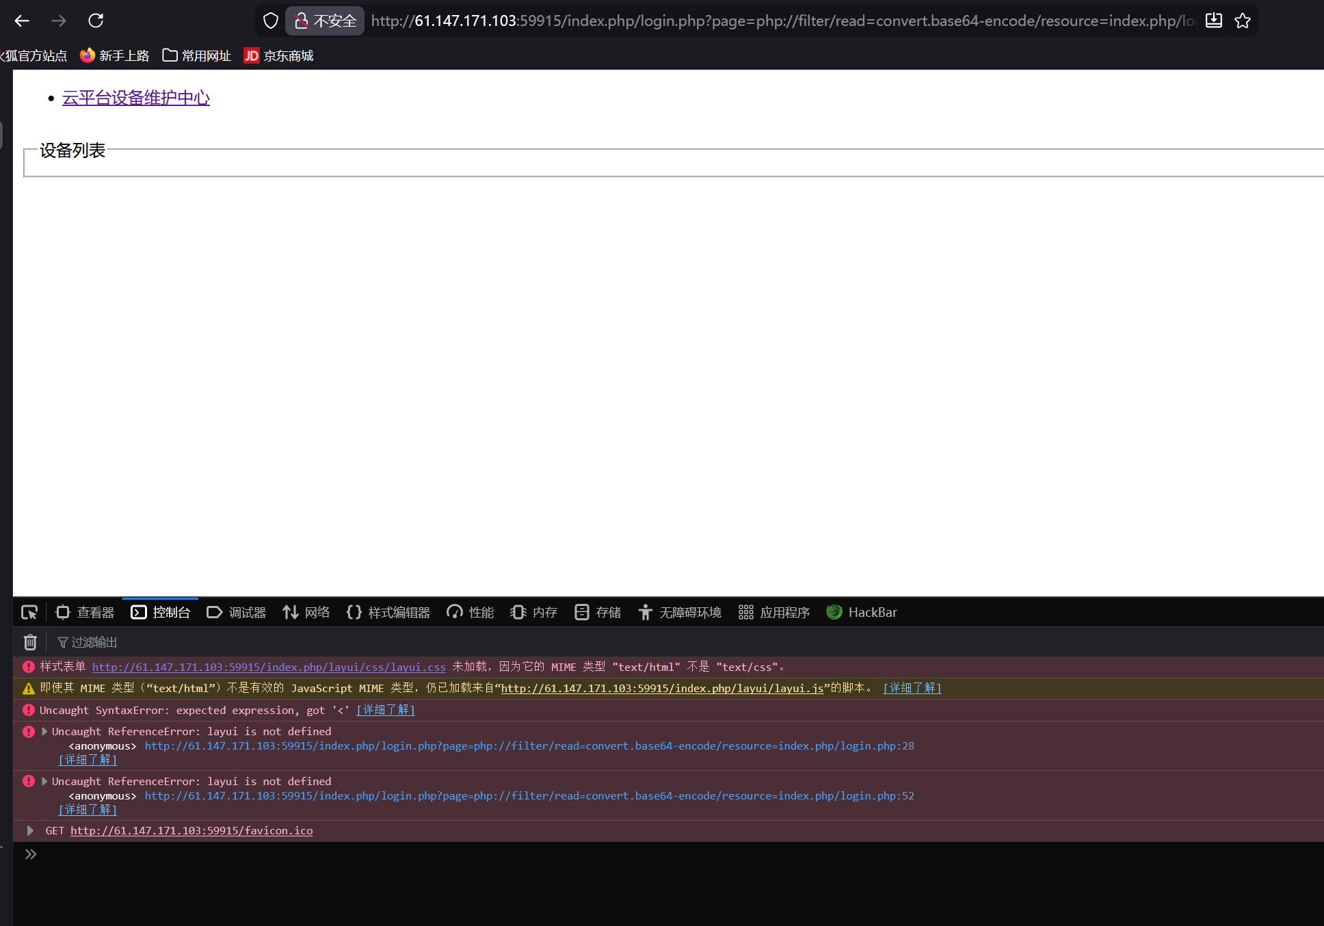Clear console output with the trash icon
Image resolution: width=1324 pixels, height=926 pixels.
coord(30,642)
